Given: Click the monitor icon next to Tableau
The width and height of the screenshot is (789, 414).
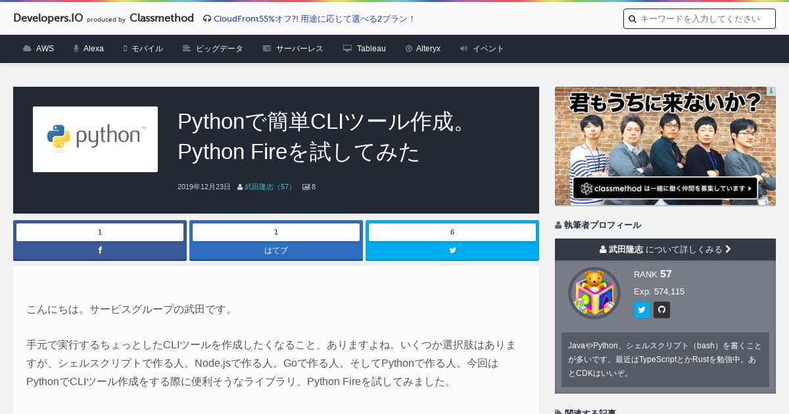Looking at the screenshot, I should point(348,49).
